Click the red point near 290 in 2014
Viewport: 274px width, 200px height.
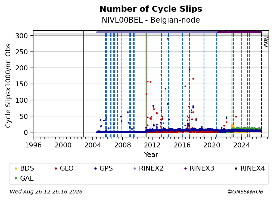click(x=168, y=39)
